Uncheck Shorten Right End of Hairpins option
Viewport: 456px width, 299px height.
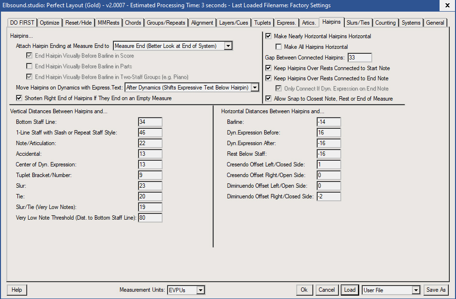click(19, 98)
